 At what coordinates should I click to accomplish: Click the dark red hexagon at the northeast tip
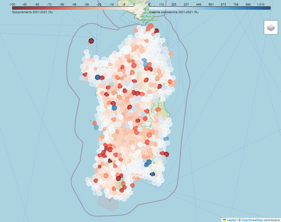click(157, 31)
